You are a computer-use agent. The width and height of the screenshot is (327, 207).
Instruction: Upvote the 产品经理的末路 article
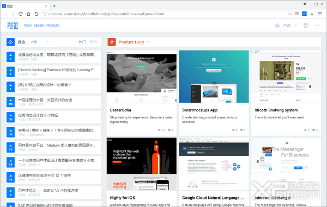[x=10, y=102]
